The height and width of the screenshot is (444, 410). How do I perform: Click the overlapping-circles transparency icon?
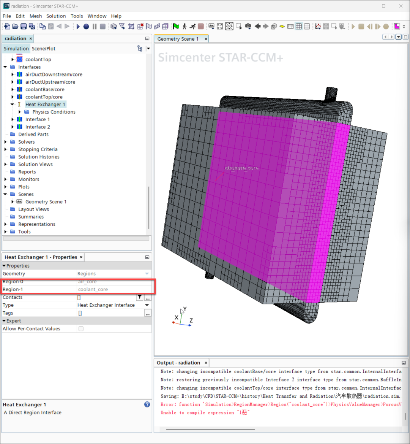tap(274, 26)
